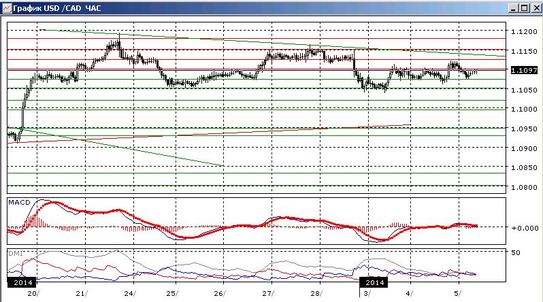Click the date label 21/ on time axis
Image resolution: width=543 pixels, height=302 pixels.
(x=82, y=294)
